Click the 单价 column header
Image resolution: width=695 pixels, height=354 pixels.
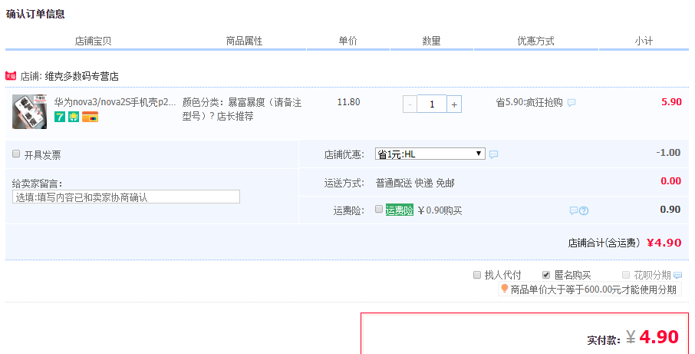(x=348, y=41)
